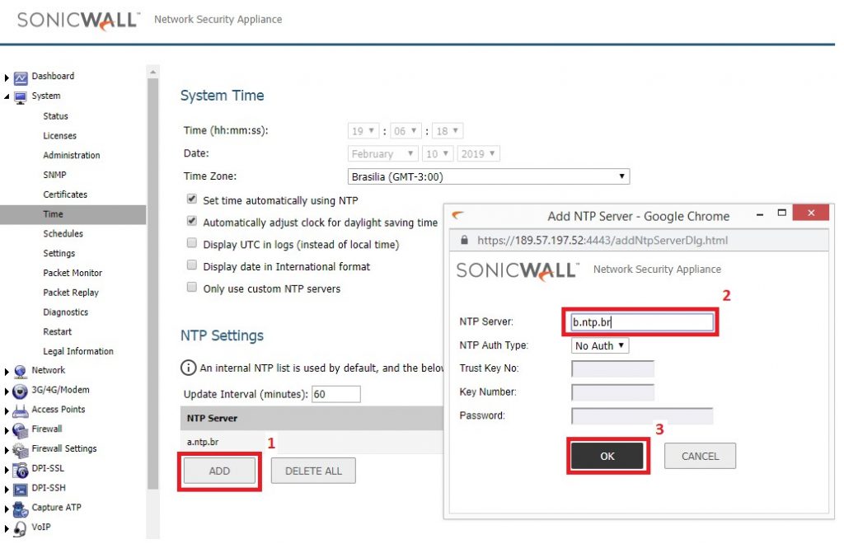Open the minutes dropdown showing 06
This screenshot has width=844, height=544.
406,131
